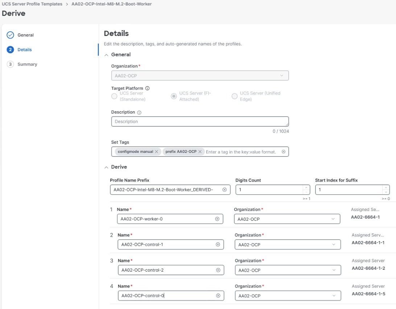Click assigned server AA02-6664-1-1 text
This screenshot has height=309, width=396.
pyautogui.click(x=368, y=243)
